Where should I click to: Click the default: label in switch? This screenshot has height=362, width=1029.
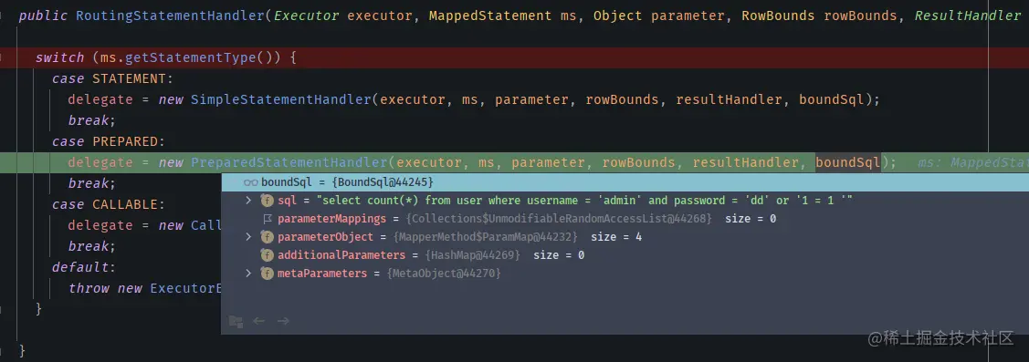[84, 267]
